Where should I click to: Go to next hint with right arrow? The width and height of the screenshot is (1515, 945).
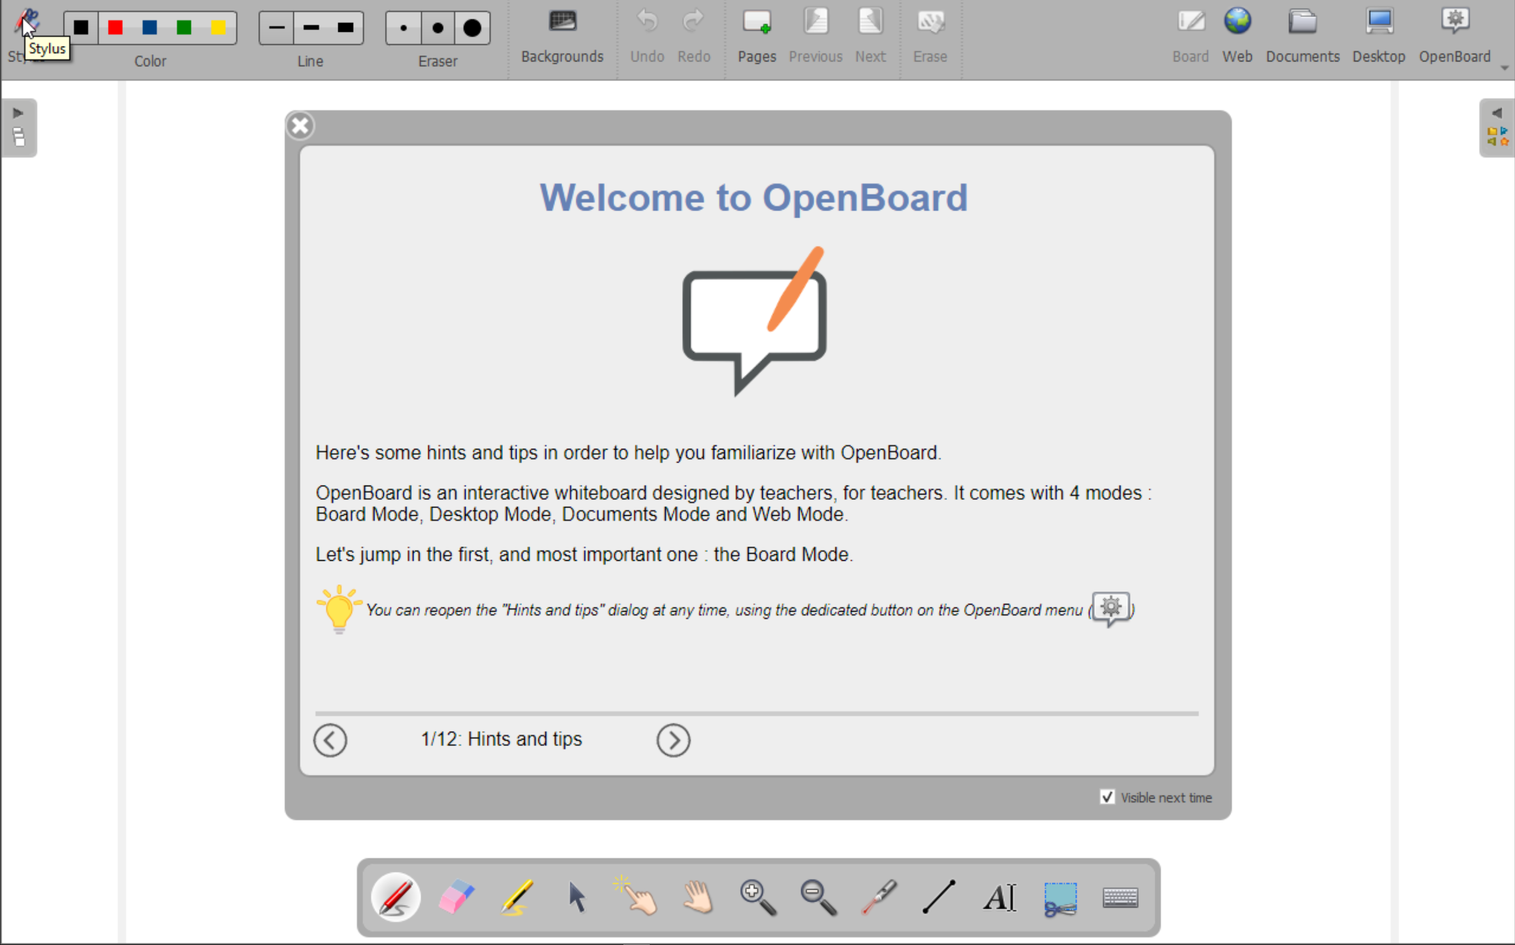[673, 740]
